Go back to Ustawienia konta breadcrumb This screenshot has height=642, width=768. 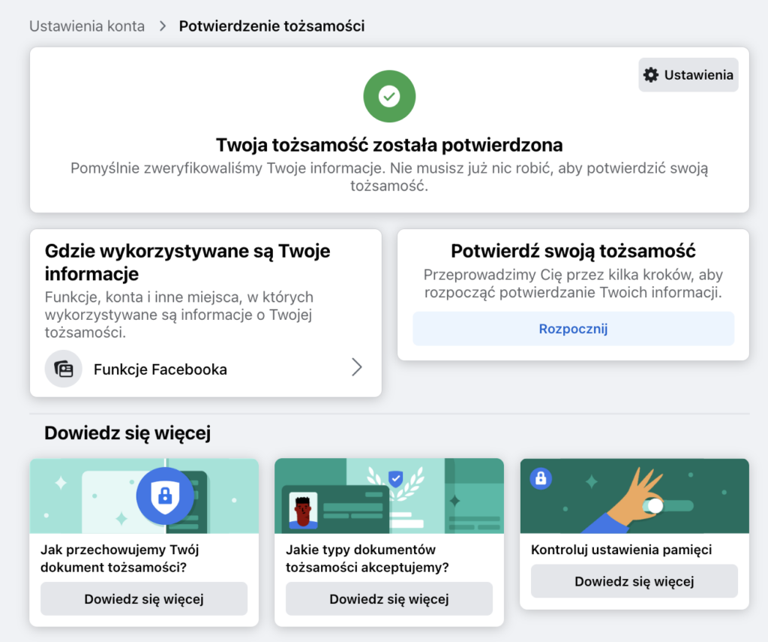pos(87,26)
